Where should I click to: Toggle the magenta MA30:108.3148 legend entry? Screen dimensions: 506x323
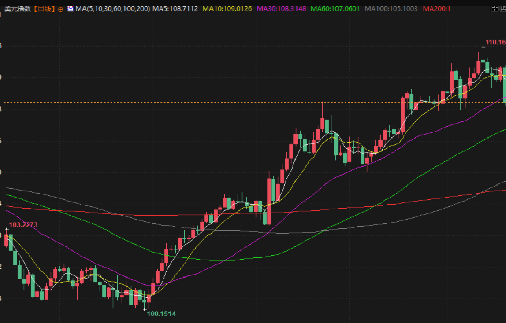[281, 9]
